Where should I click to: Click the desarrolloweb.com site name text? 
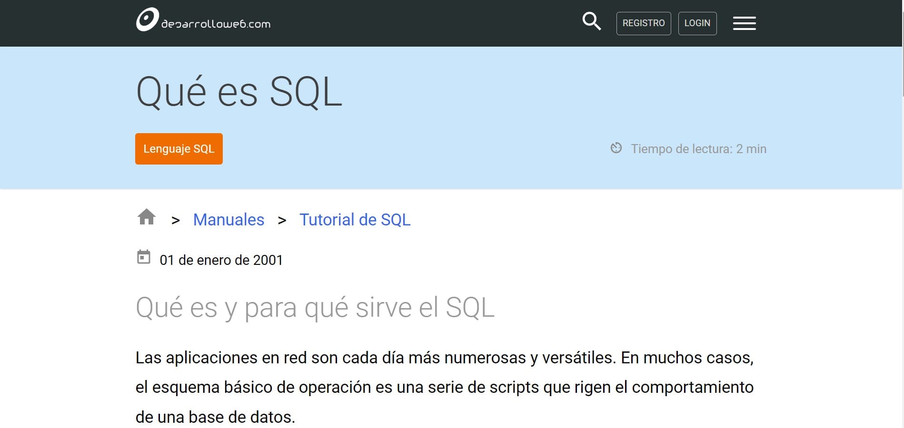pyautogui.click(x=216, y=24)
